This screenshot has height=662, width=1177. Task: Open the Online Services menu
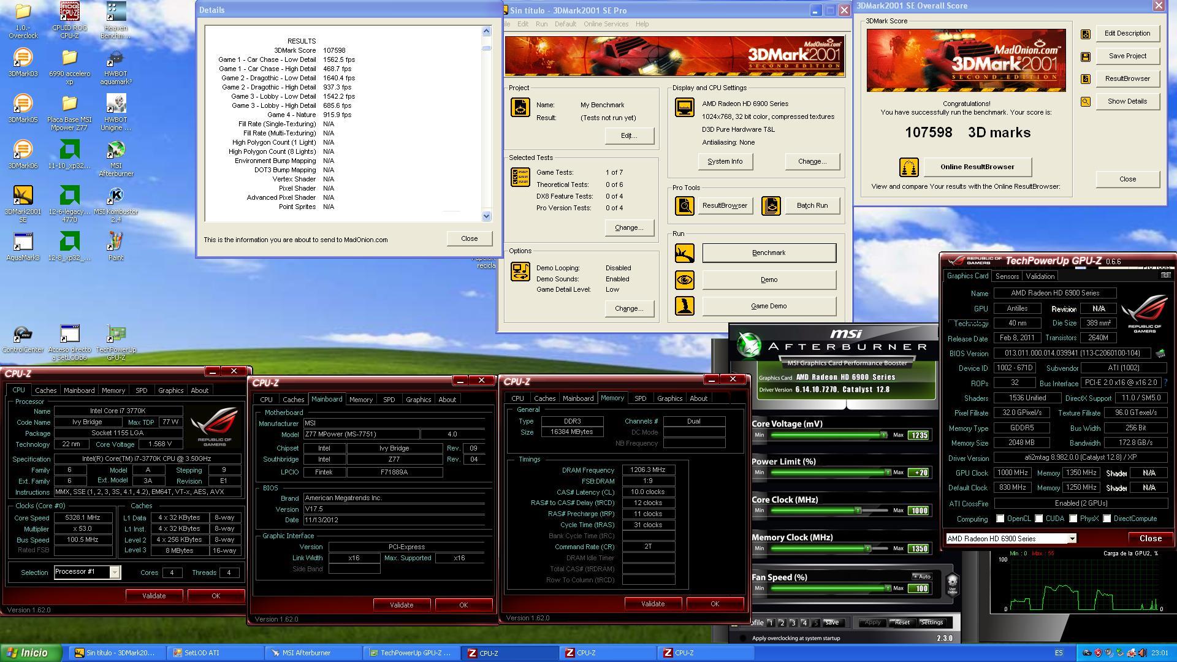606,24
